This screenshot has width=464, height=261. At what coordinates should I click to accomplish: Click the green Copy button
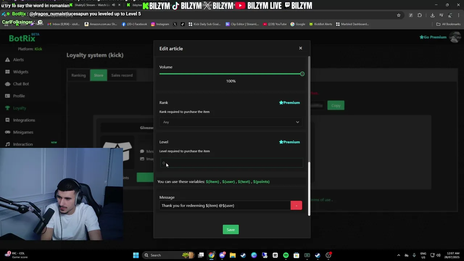click(x=336, y=105)
